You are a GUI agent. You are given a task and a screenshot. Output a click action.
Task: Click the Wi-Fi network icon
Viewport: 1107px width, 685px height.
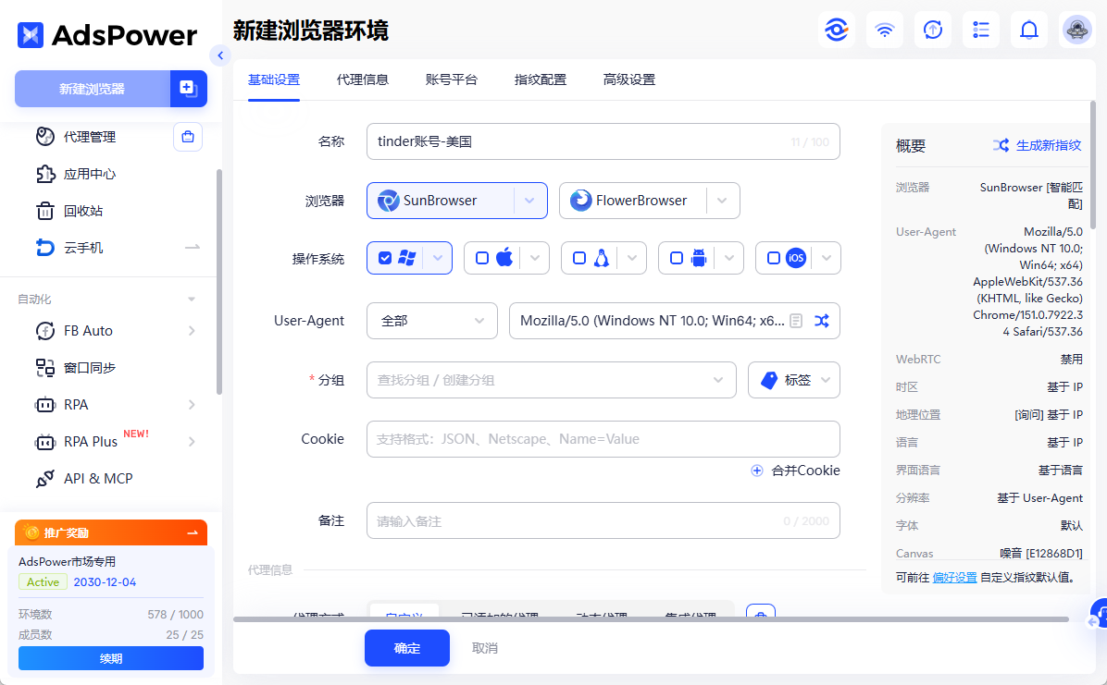[885, 30]
